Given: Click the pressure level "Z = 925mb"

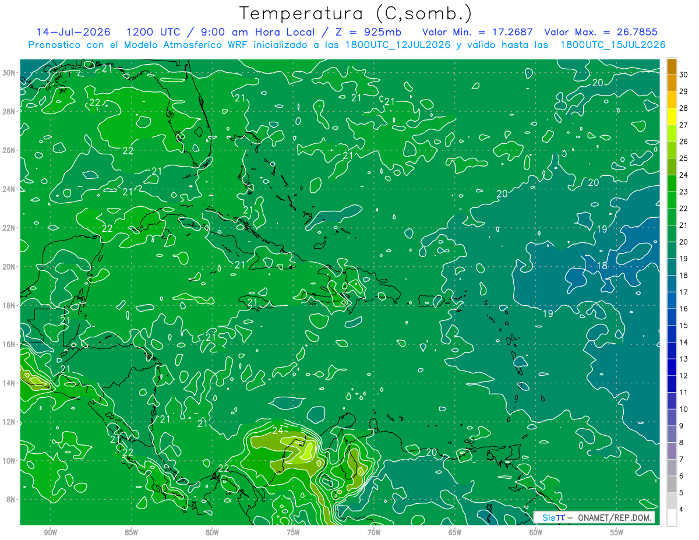Looking at the screenshot, I should tap(367, 32).
